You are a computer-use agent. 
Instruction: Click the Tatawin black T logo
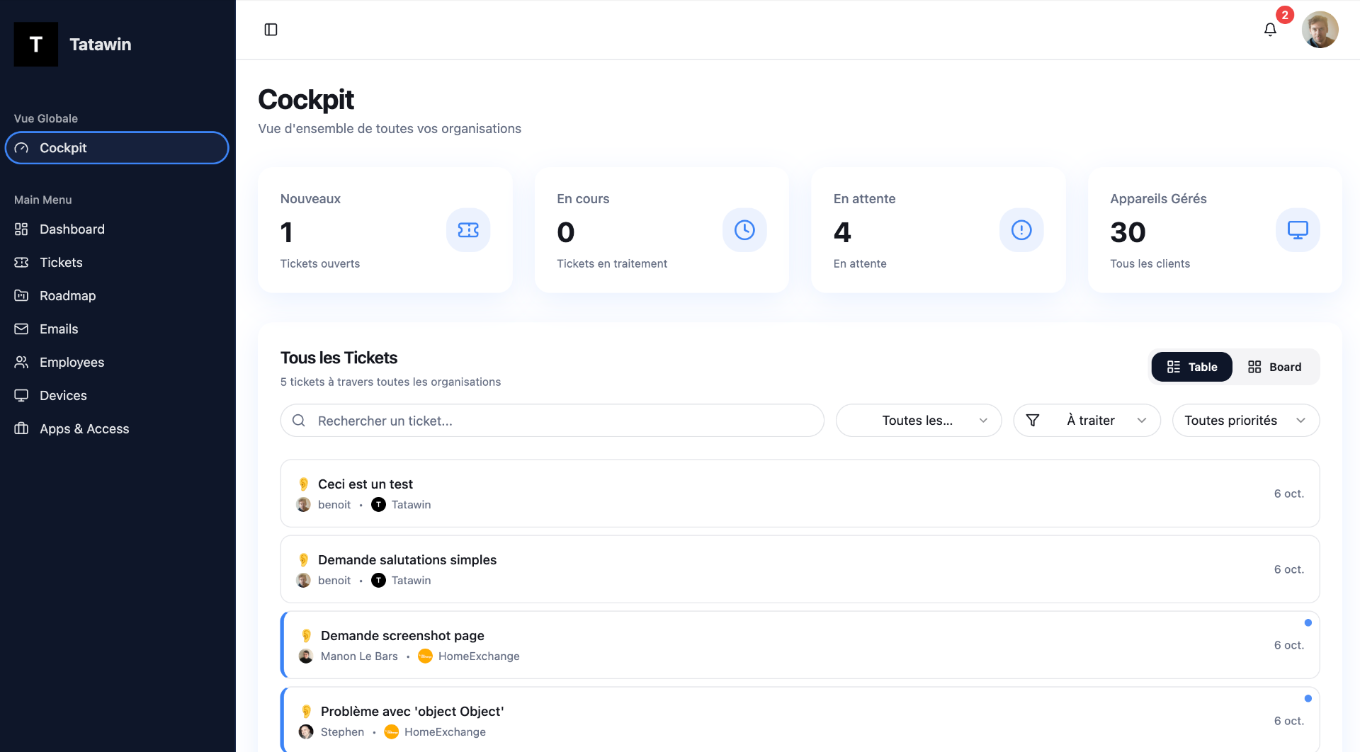pyautogui.click(x=36, y=45)
